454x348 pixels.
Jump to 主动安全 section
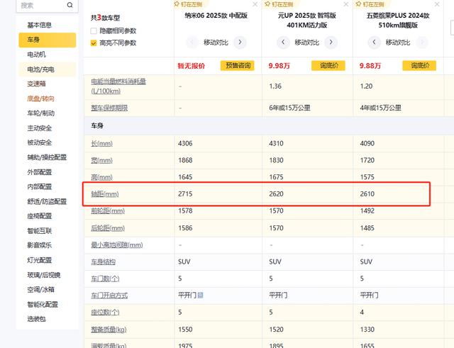click(40, 128)
